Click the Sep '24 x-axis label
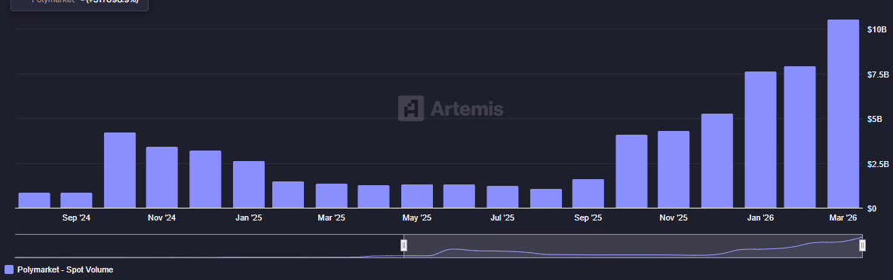Screen dimensions: 893x280 coord(76,218)
